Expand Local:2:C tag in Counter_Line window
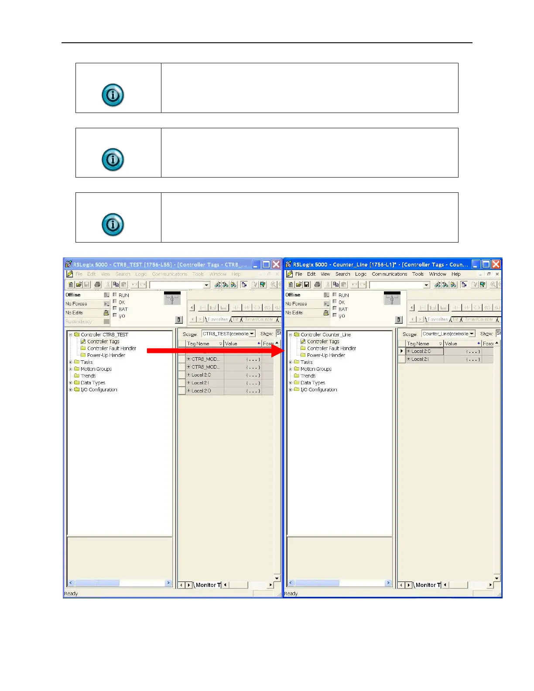534x691 pixels. [x=408, y=351]
